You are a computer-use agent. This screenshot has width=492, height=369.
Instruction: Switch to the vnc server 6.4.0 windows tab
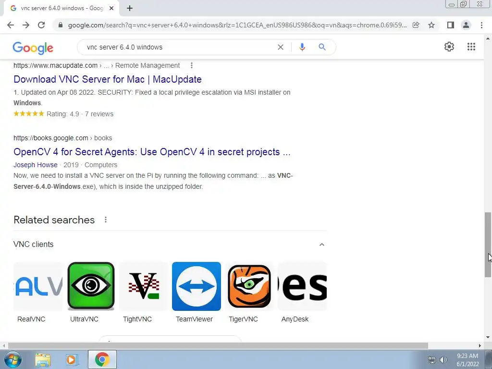(x=61, y=9)
